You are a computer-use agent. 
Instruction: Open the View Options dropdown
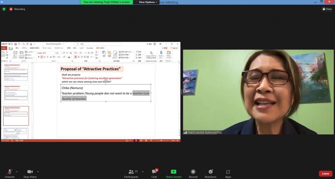[148, 2]
